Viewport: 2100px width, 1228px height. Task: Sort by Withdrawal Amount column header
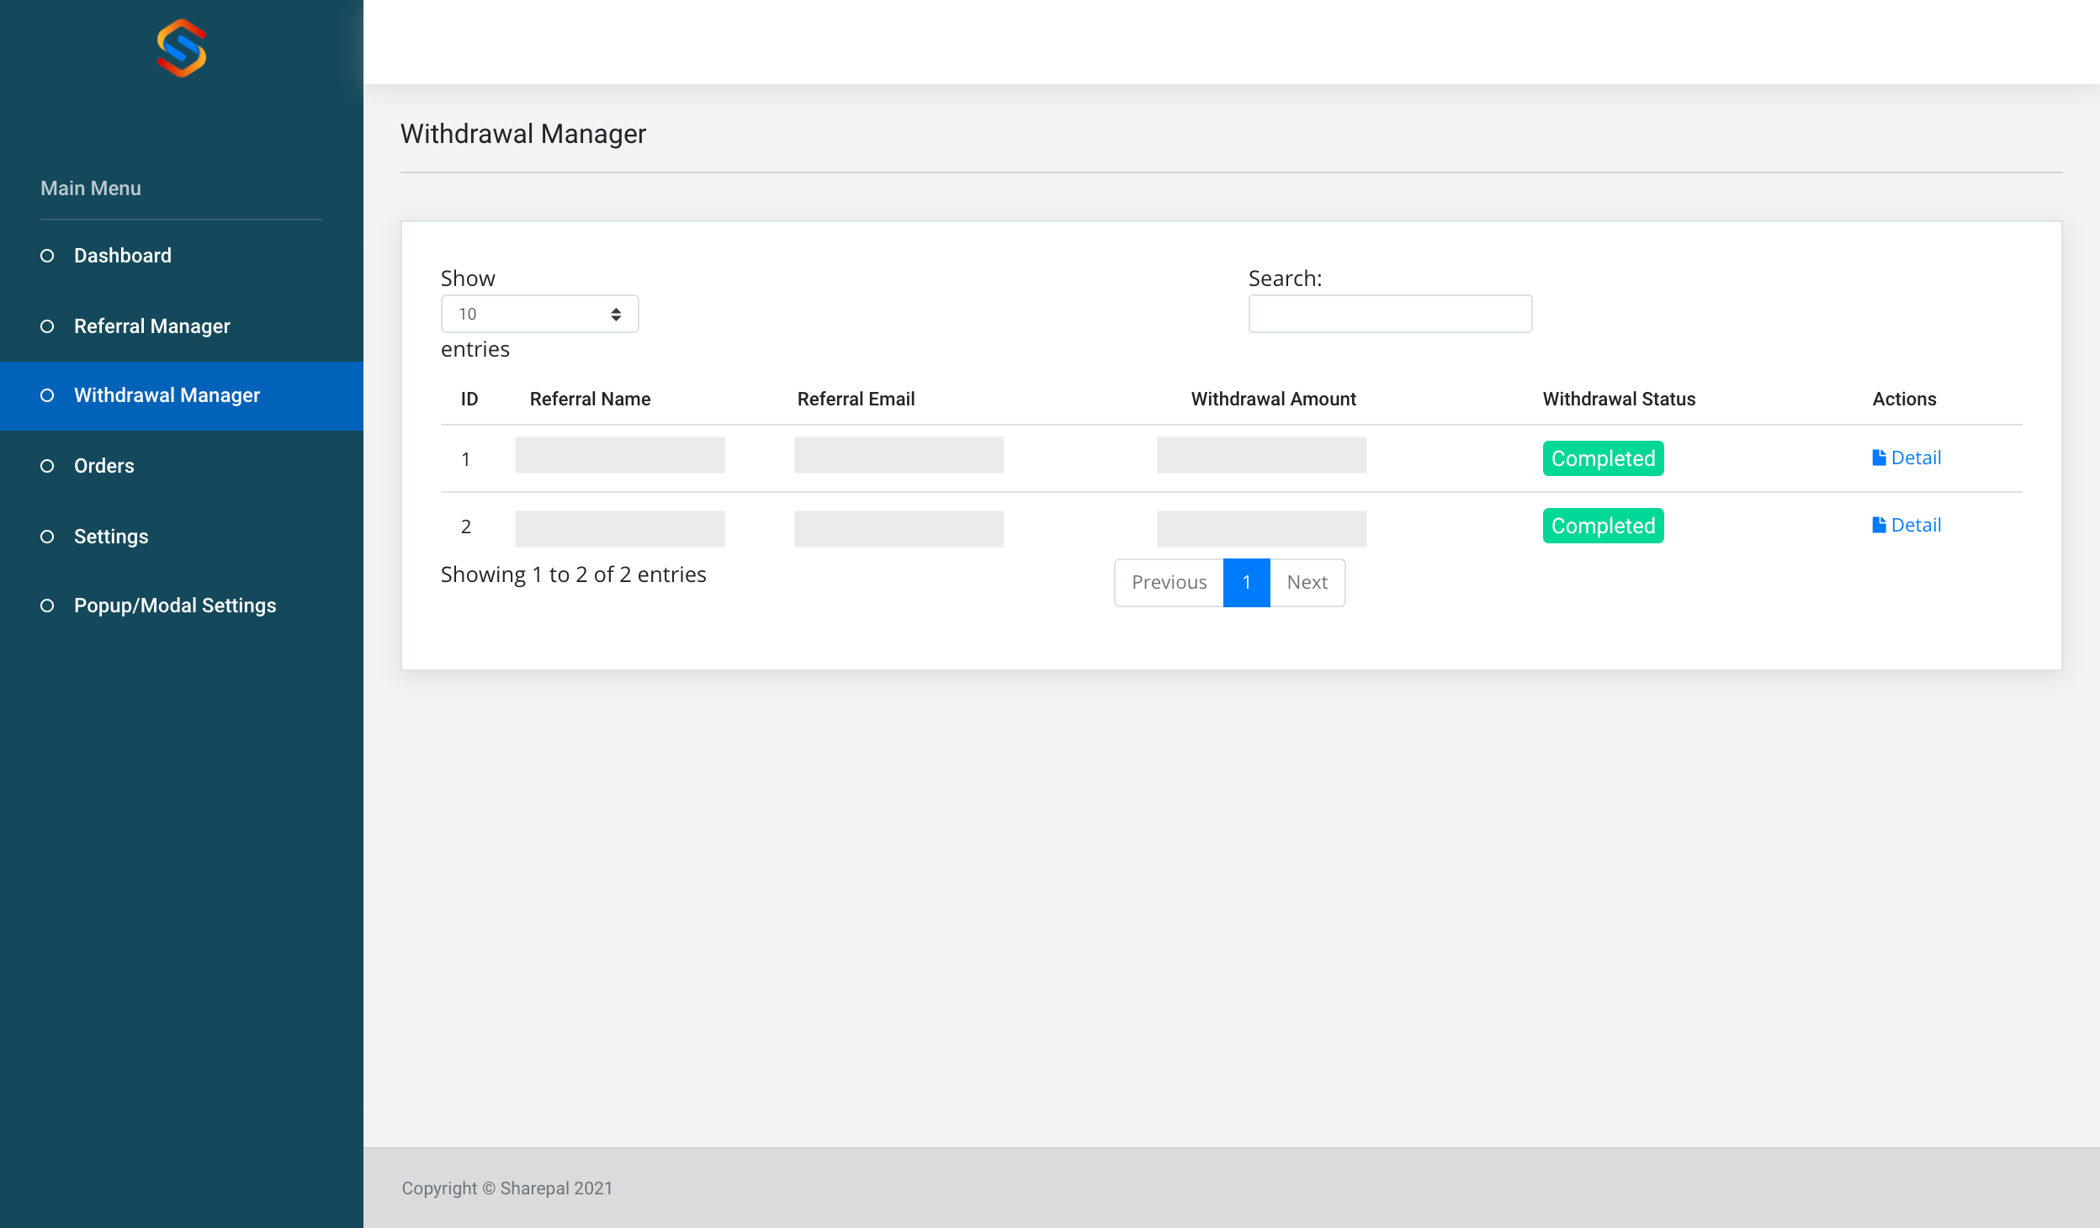point(1273,400)
